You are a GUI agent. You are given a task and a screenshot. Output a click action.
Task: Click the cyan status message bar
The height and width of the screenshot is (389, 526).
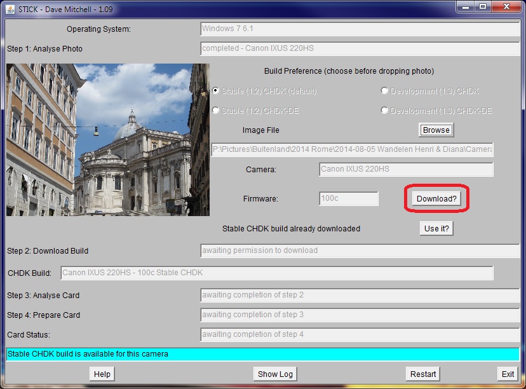coord(262,354)
